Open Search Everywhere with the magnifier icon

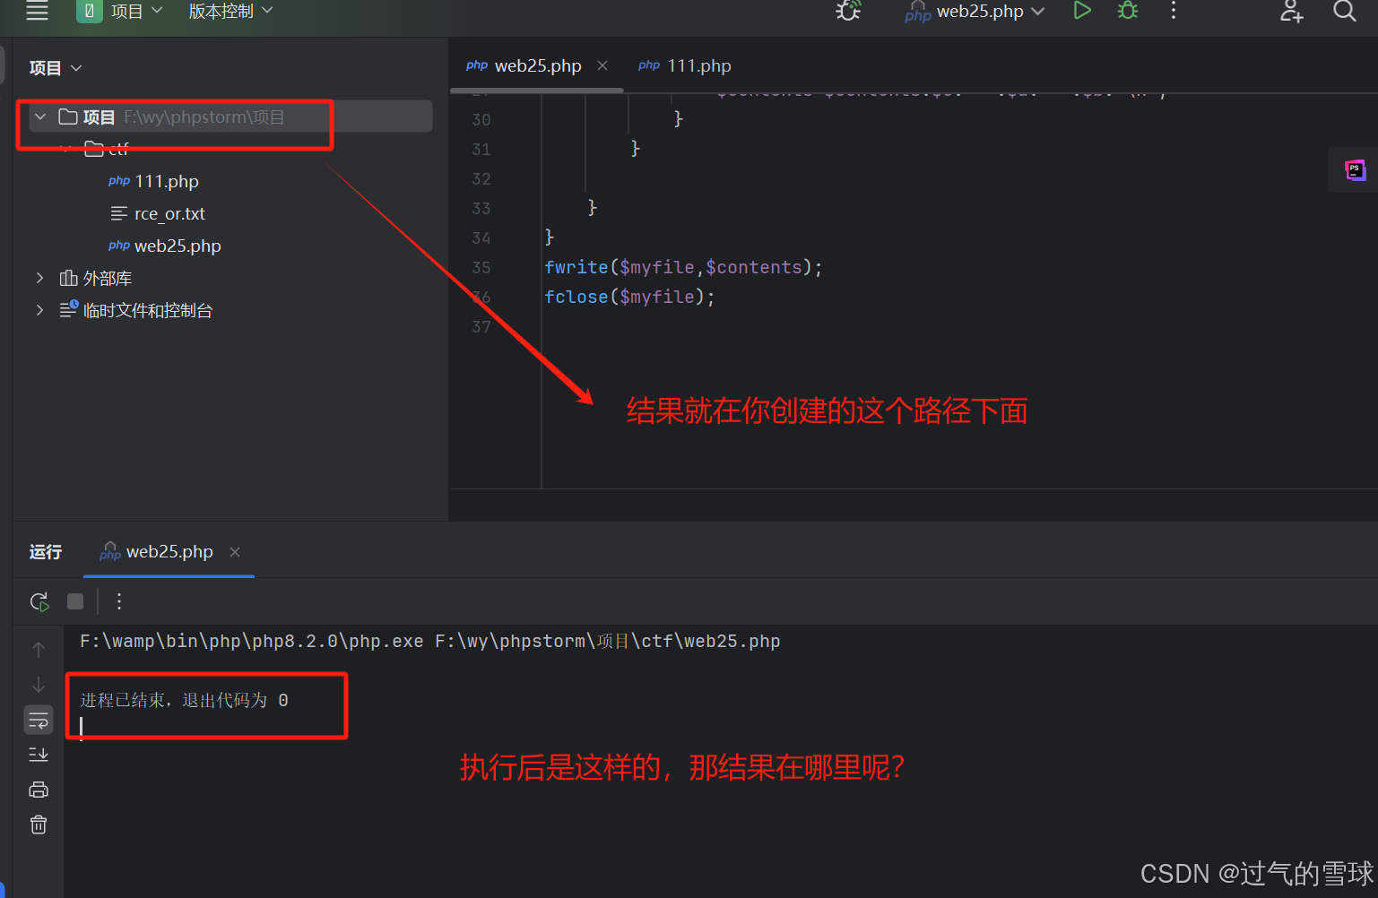(1343, 11)
